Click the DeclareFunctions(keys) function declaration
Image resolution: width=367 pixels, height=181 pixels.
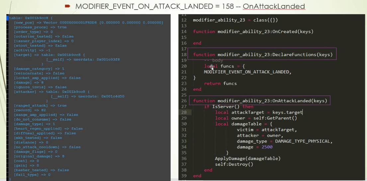[263, 55]
